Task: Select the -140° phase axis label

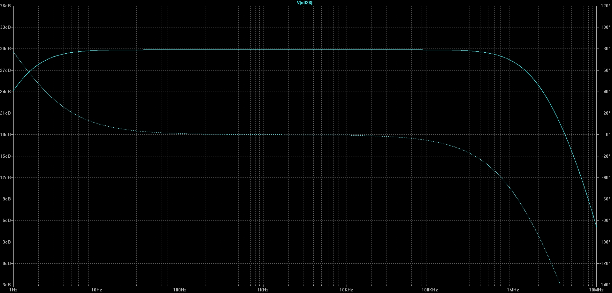Action: (605, 285)
